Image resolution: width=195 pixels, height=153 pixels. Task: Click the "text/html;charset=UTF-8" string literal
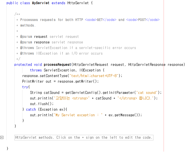[x=94, y=76]
